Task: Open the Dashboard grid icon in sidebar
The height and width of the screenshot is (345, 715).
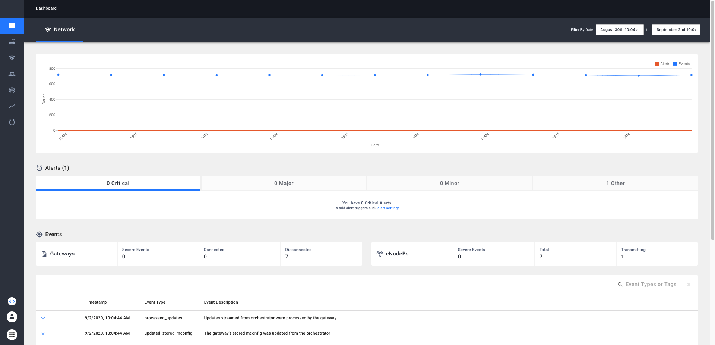Action: pos(12,25)
